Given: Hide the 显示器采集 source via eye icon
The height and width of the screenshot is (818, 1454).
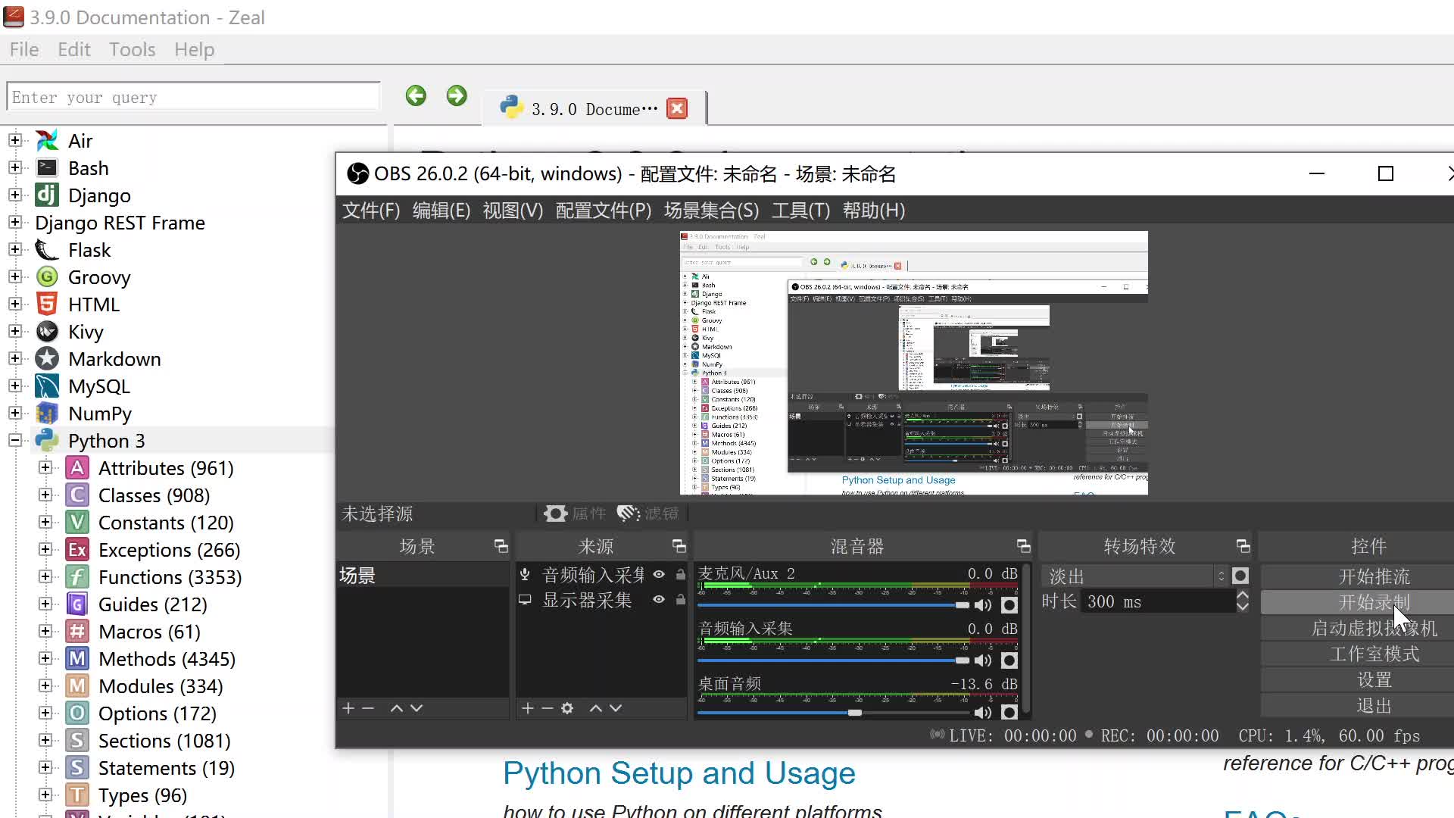Looking at the screenshot, I should coord(659,600).
